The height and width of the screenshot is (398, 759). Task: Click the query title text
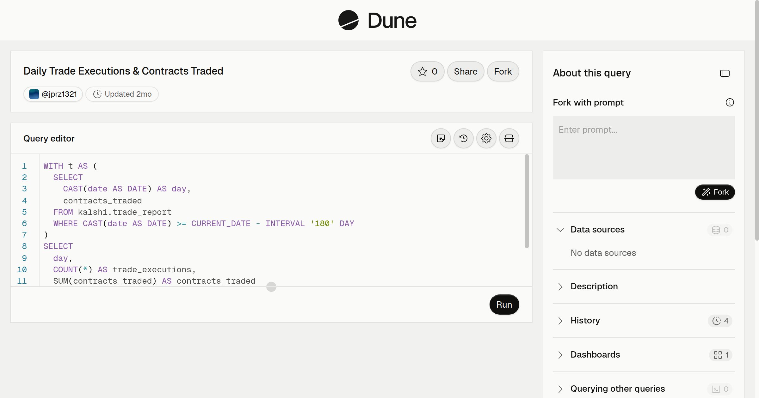(x=123, y=71)
